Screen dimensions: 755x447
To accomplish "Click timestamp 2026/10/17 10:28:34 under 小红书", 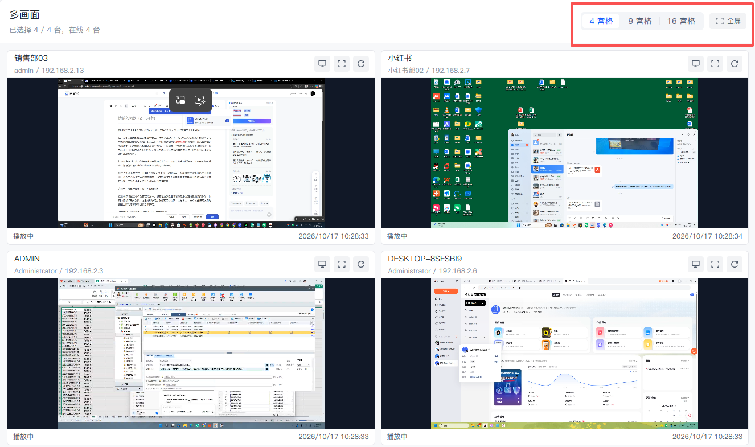I will pos(707,236).
